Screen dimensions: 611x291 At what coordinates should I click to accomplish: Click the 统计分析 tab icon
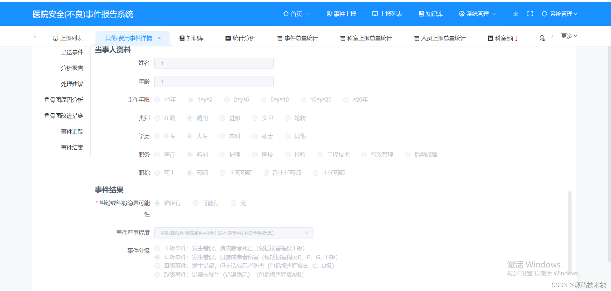point(228,38)
